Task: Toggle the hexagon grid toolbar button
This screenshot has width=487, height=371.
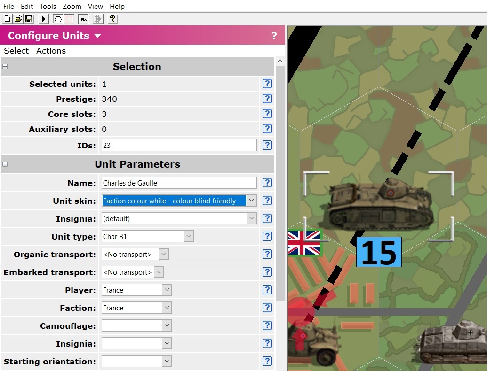Action: (x=58, y=19)
